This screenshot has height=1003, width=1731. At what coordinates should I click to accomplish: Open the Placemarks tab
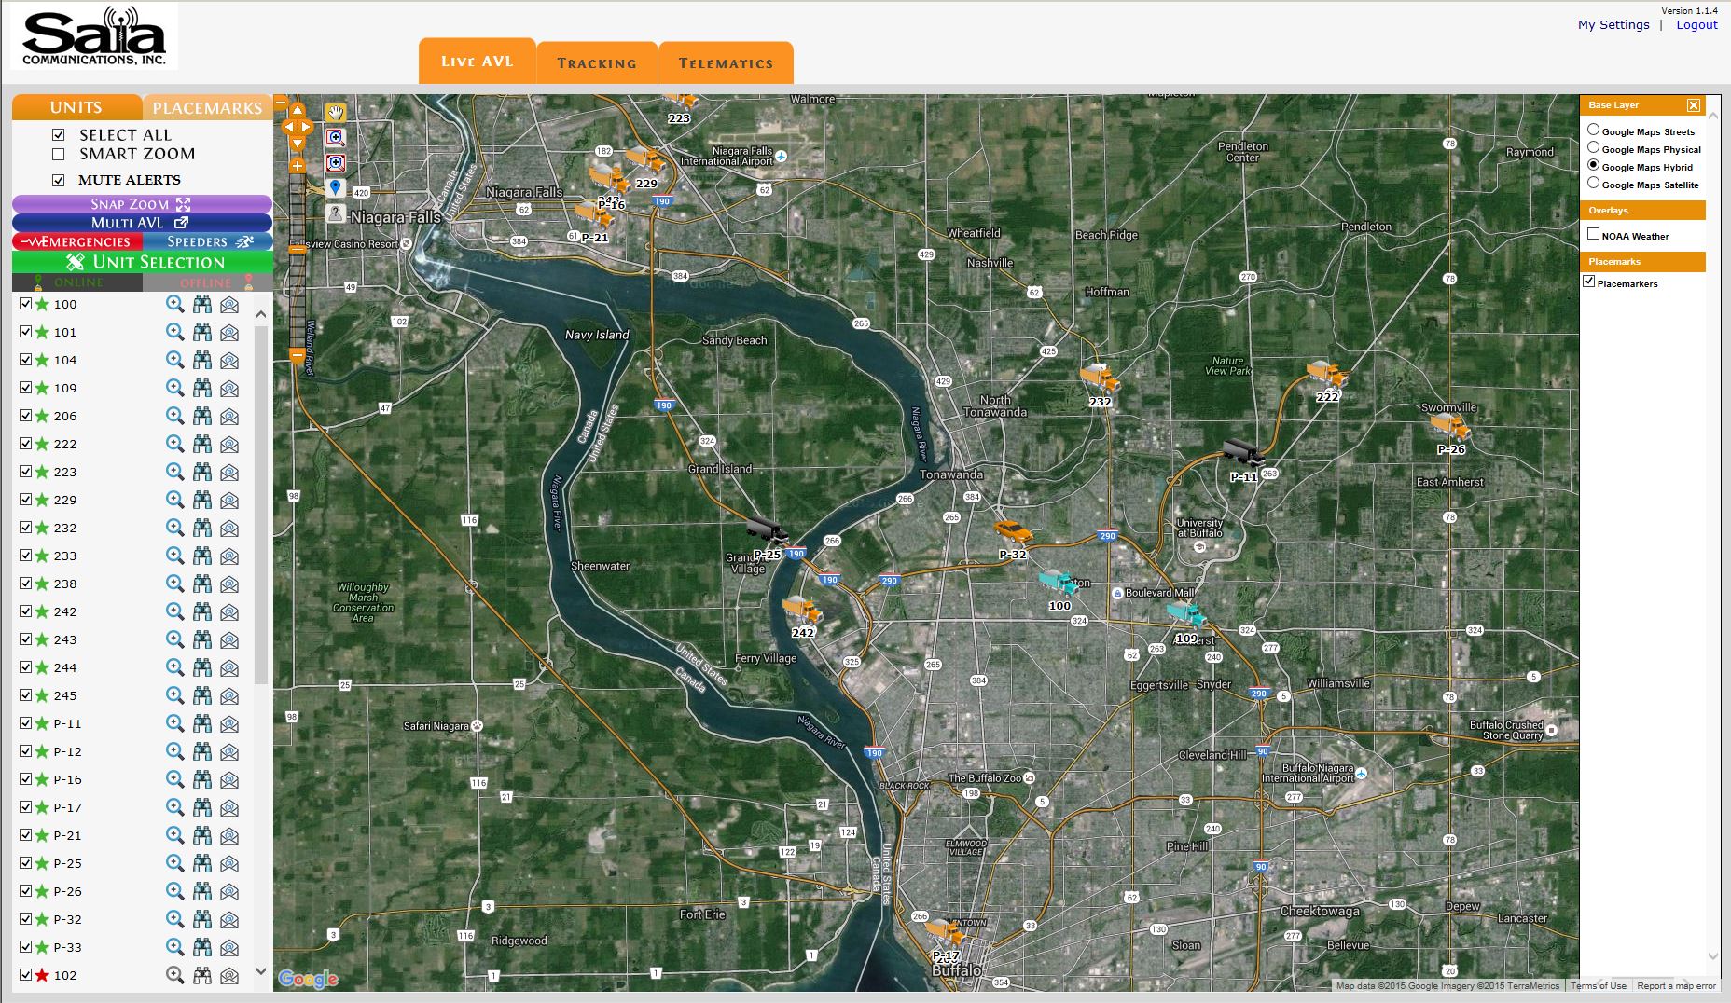207,108
